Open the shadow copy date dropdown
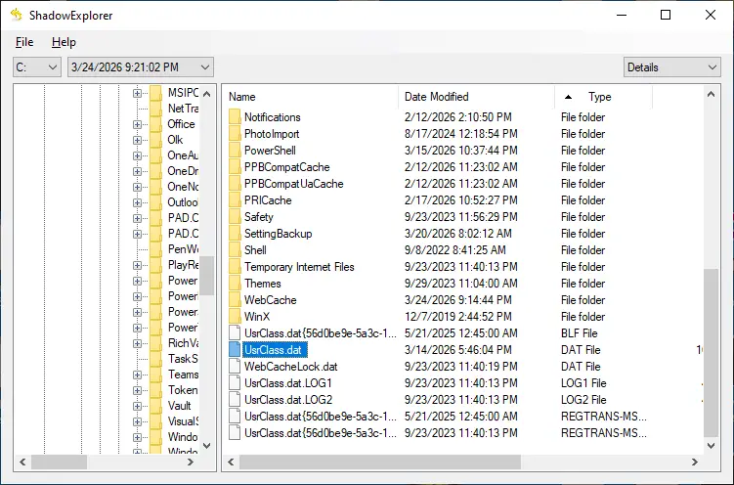The width and height of the screenshot is (734, 485). pos(141,67)
